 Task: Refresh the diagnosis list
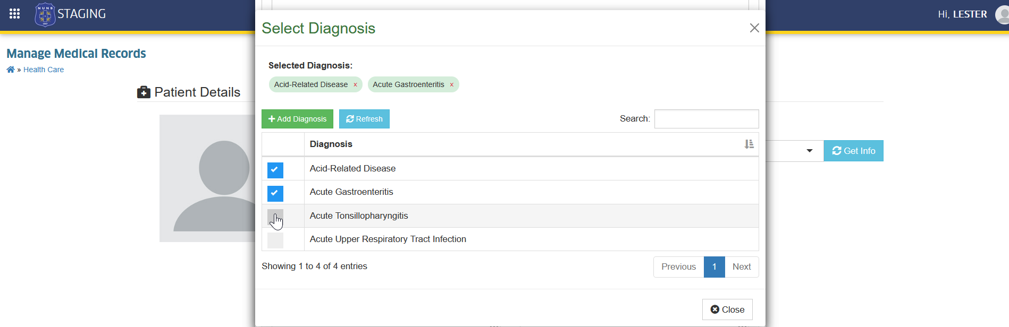(364, 119)
